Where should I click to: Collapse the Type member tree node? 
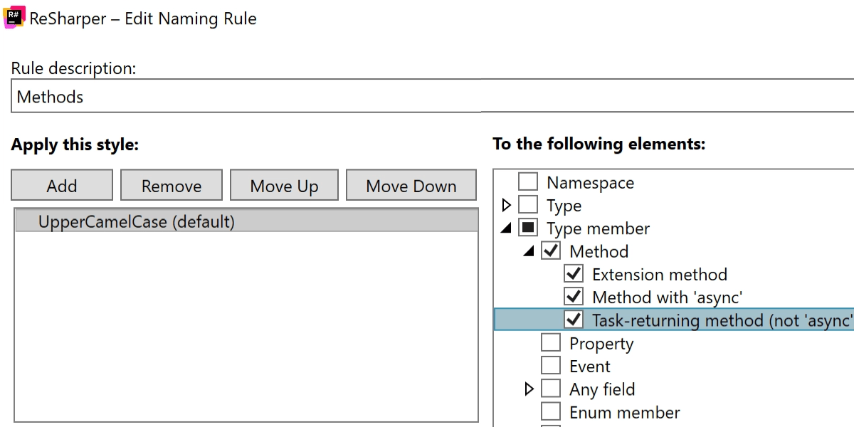pyautogui.click(x=506, y=229)
